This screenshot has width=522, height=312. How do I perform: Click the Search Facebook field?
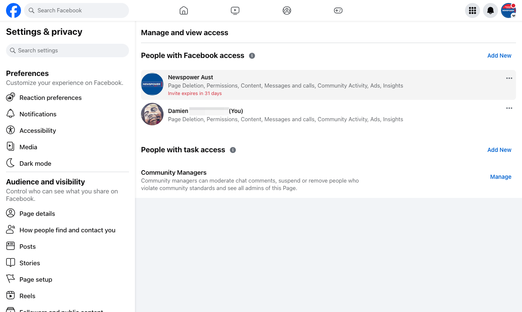[76, 10]
